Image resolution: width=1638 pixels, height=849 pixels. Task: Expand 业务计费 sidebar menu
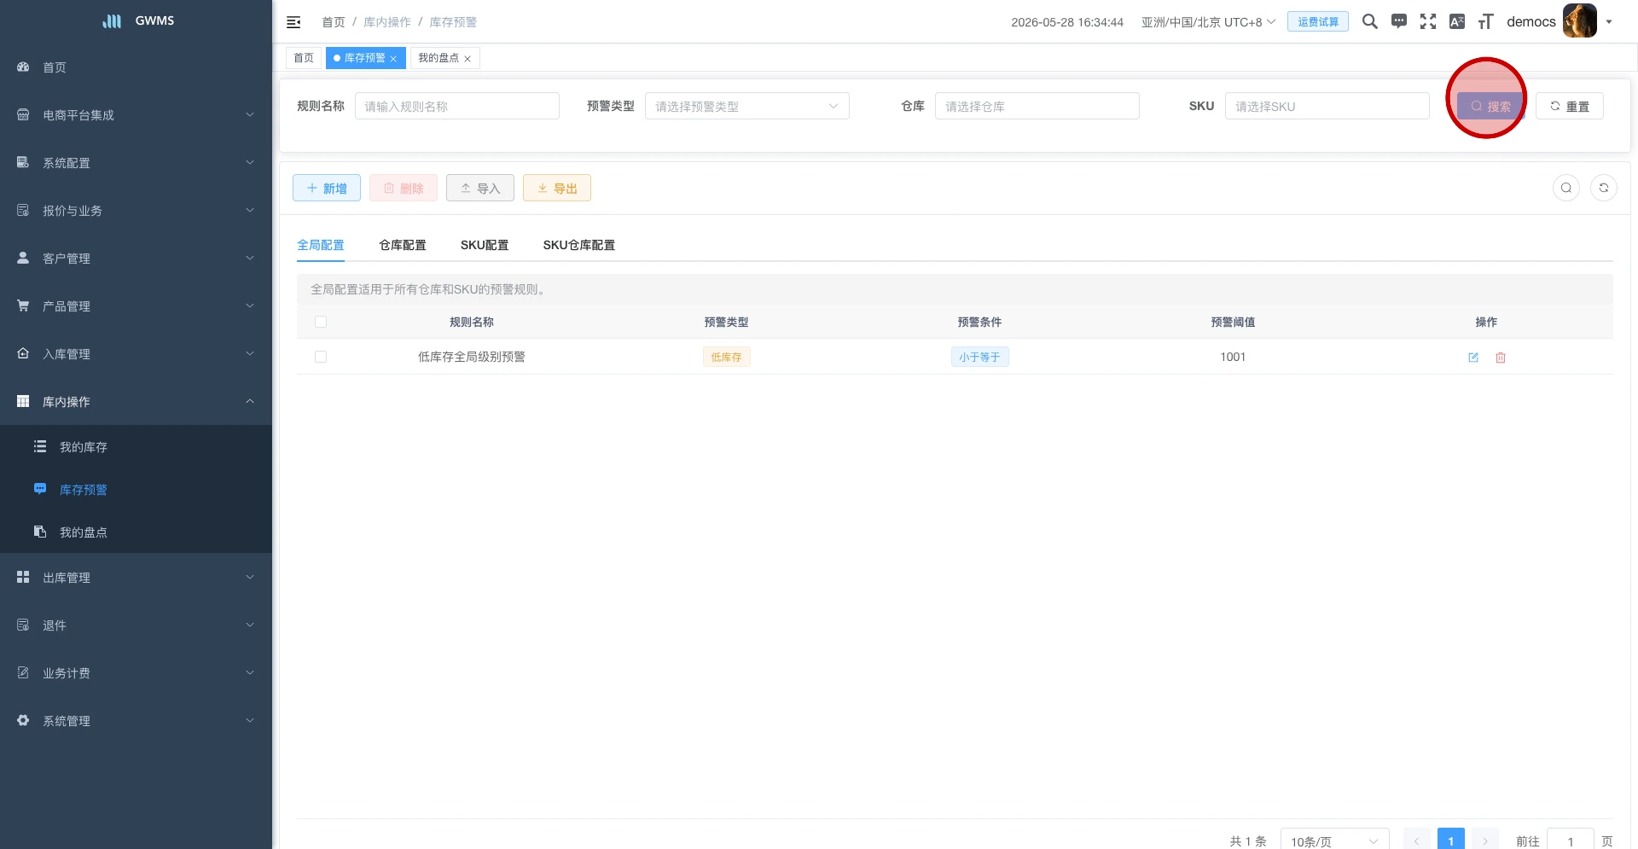tap(136, 673)
